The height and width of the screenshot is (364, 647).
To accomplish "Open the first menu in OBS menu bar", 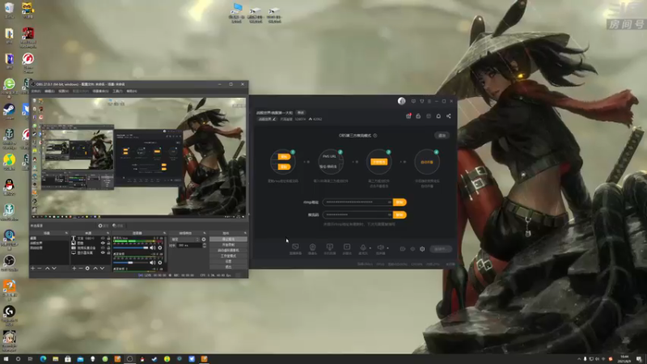I will (36, 91).
